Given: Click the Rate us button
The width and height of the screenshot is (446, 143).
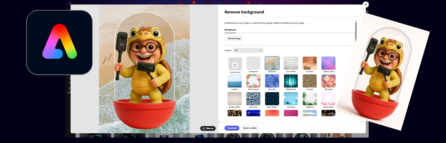Looking at the screenshot, I should (208, 128).
